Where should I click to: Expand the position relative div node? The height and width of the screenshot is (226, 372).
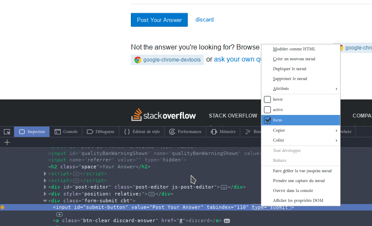(x=45, y=194)
